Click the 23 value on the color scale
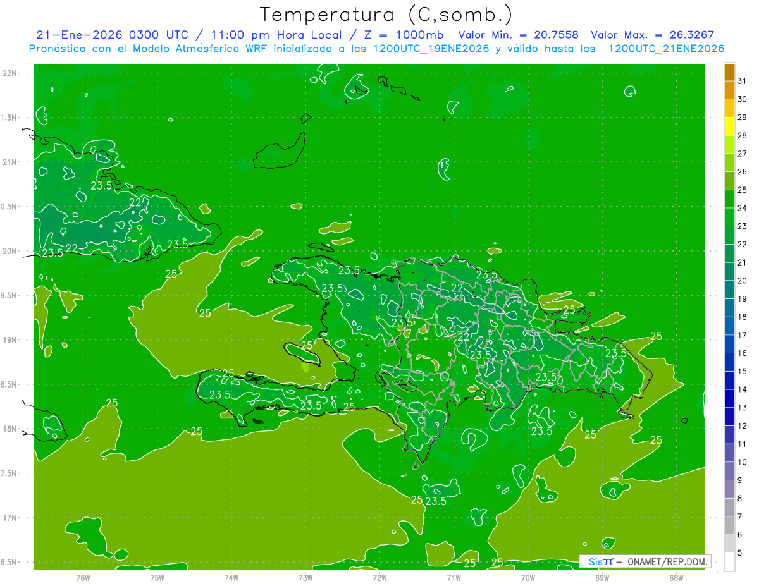Screen dimensions: 759x586 pyautogui.click(x=743, y=226)
